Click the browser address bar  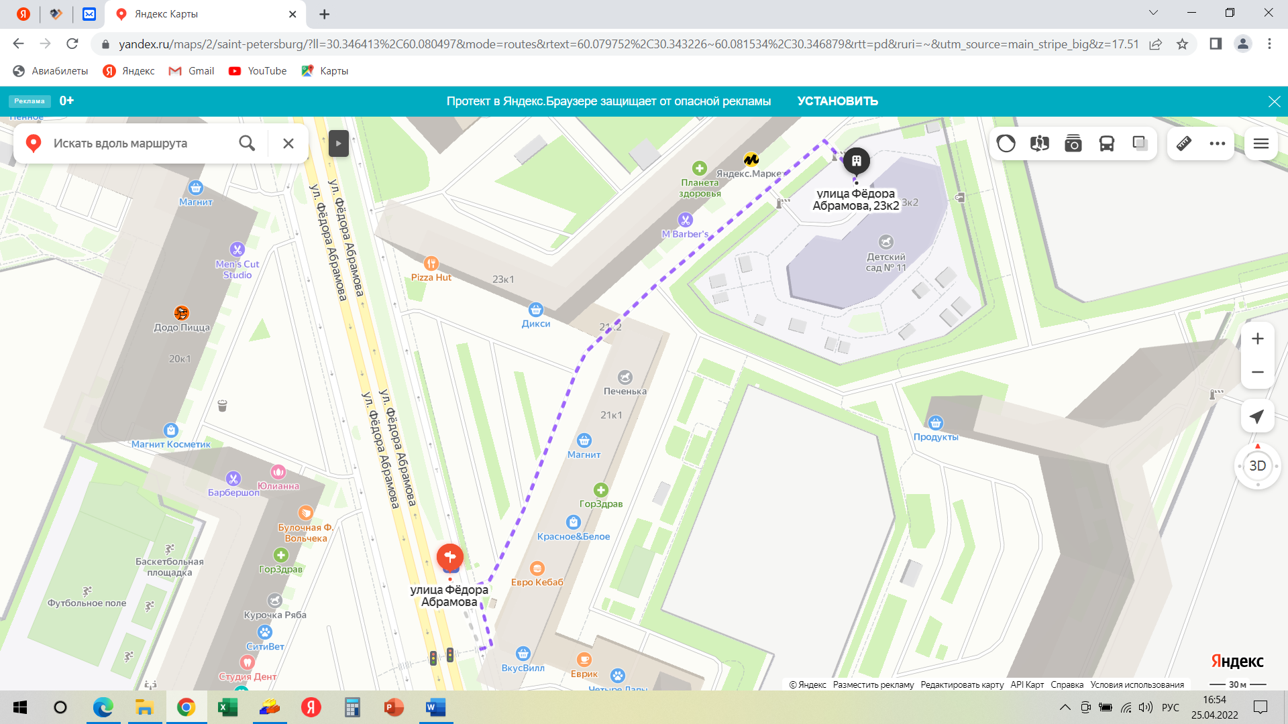click(628, 44)
